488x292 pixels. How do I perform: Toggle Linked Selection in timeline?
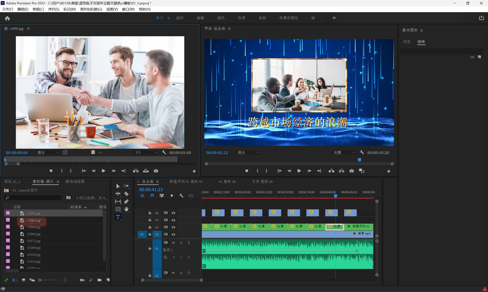click(162, 196)
